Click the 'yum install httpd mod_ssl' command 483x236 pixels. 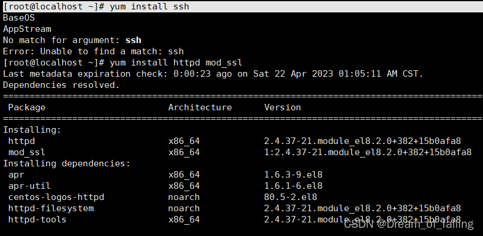(123, 63)
